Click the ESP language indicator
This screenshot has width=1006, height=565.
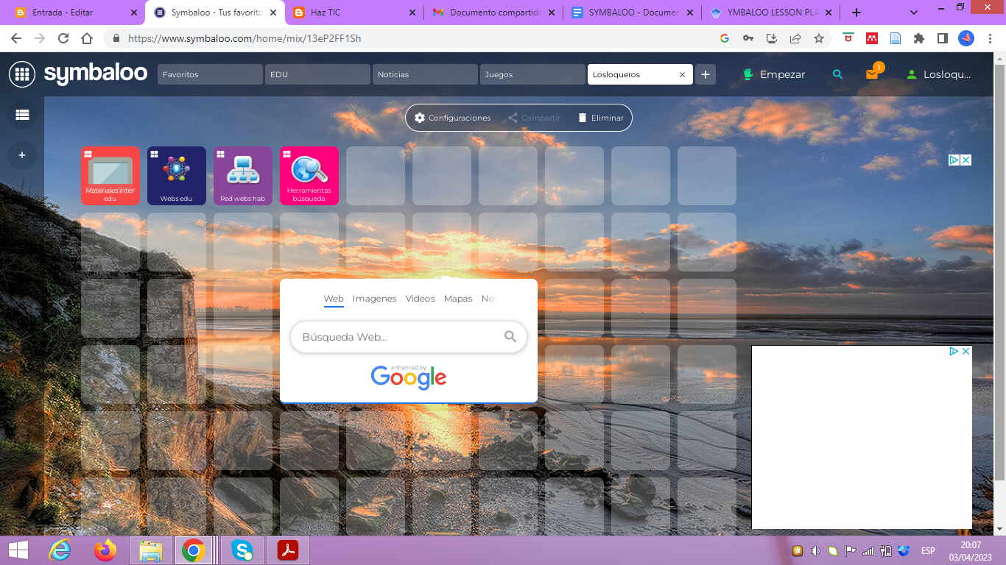(x=928, y=551)
